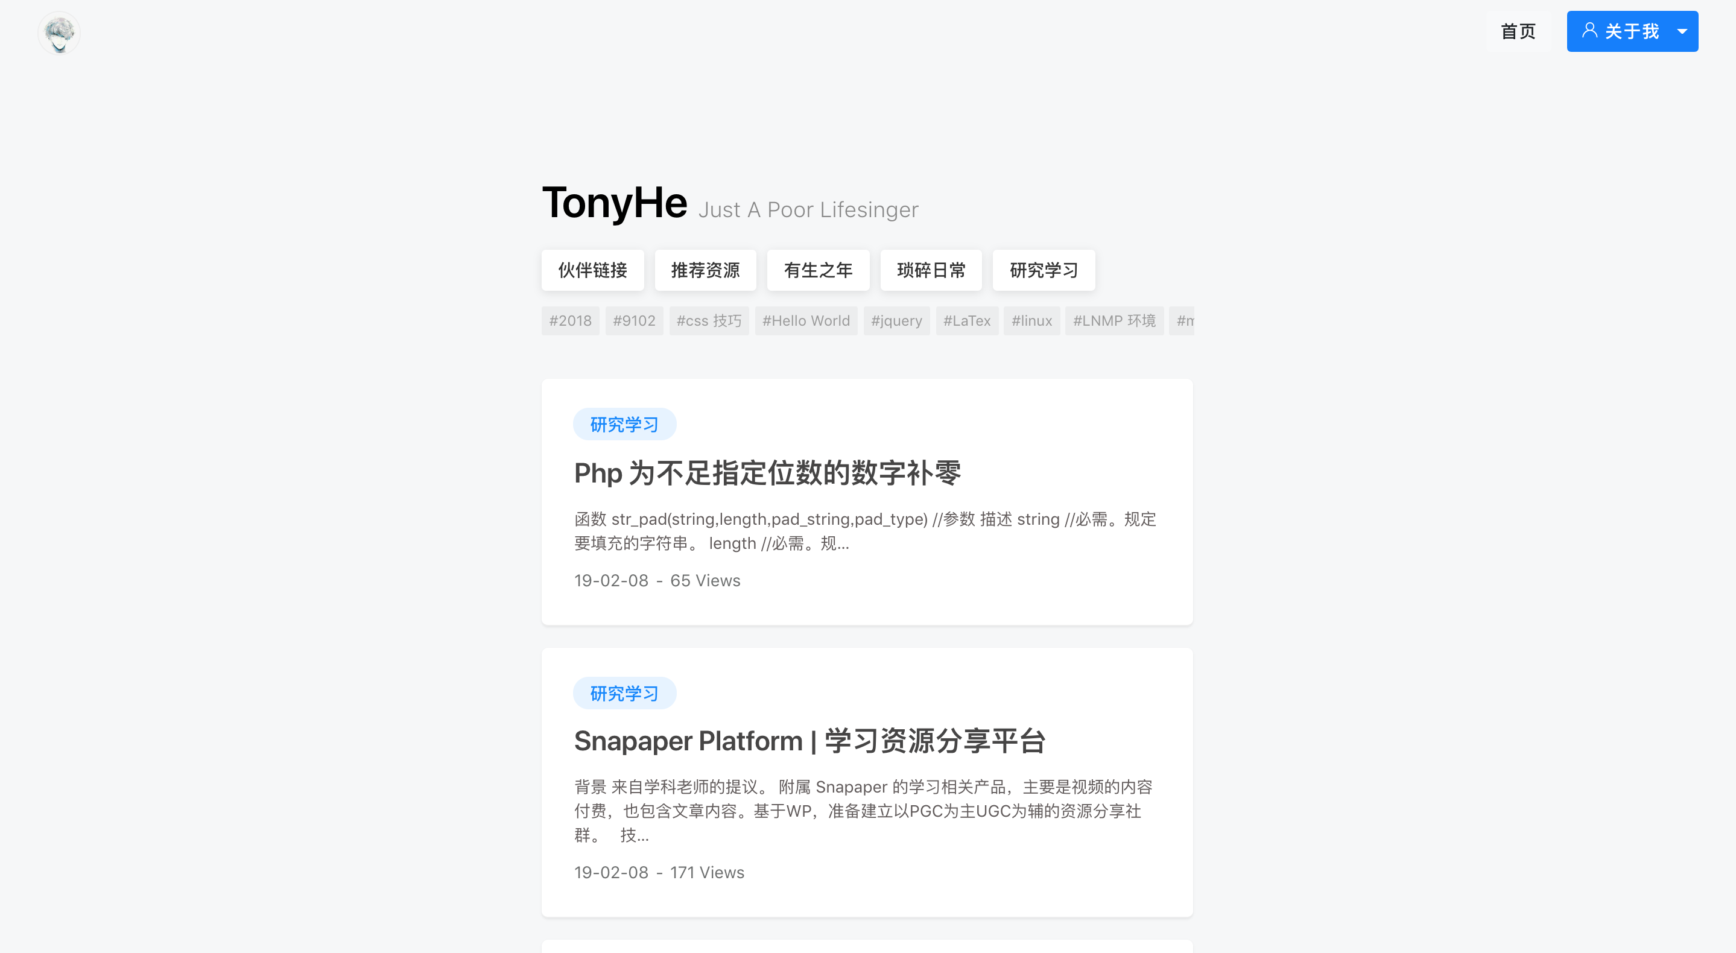Expand the 关于我 dropdown arrow
The height and width of the screenshot is (953, 1736).
point(1682,31)
